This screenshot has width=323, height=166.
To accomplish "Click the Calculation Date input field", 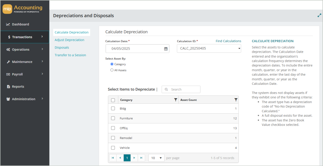I will [x=137, y=49].
